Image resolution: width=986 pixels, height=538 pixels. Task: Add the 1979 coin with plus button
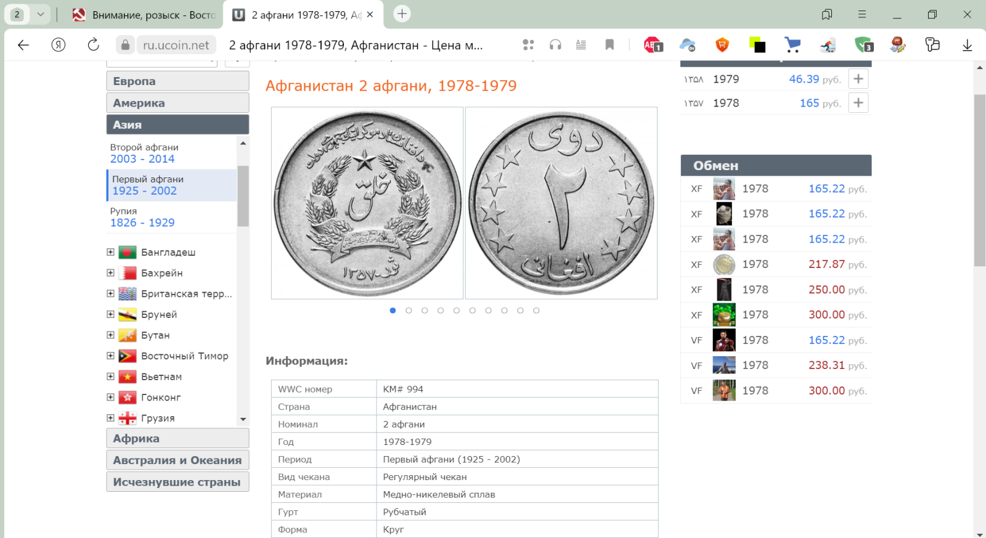[x=858, y=79]
